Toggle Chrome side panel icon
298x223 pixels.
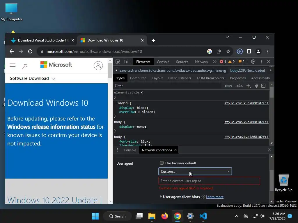[x=249, y=51]
